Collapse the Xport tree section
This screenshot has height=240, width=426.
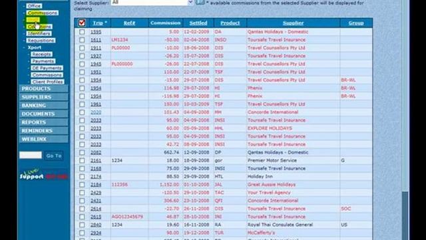tap(35, 47)
